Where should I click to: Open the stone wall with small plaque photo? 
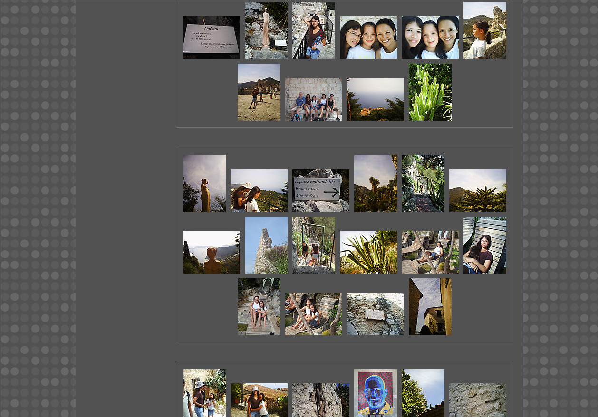click(x=375, y=314)
